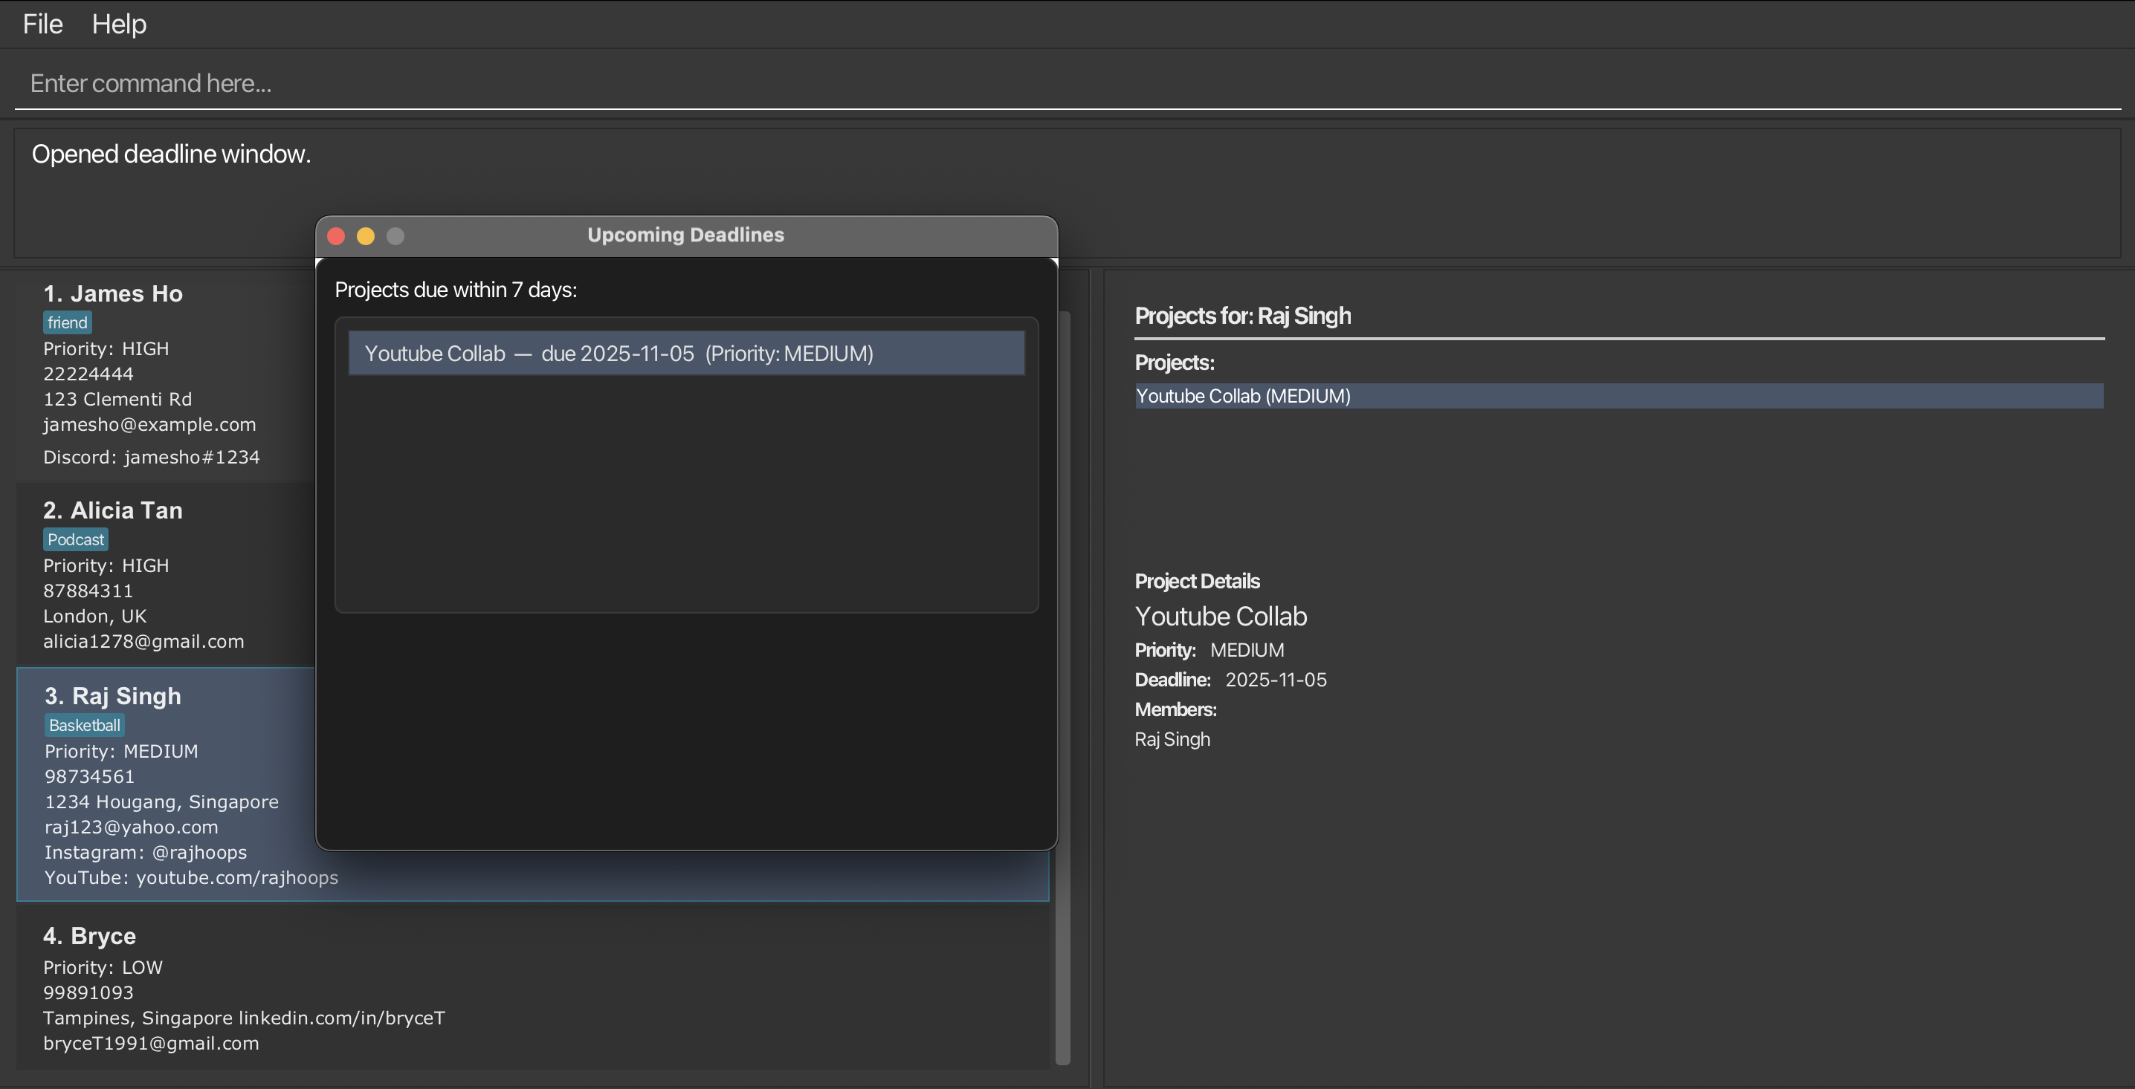Select the Bryce contact card
The image size is (2135, 1089).
533,987
